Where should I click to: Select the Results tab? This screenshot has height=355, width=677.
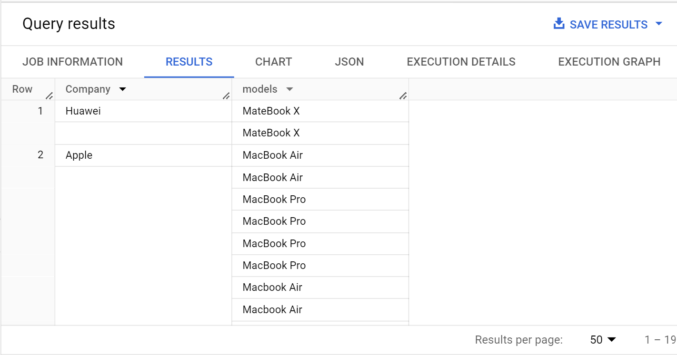[189, 62]
